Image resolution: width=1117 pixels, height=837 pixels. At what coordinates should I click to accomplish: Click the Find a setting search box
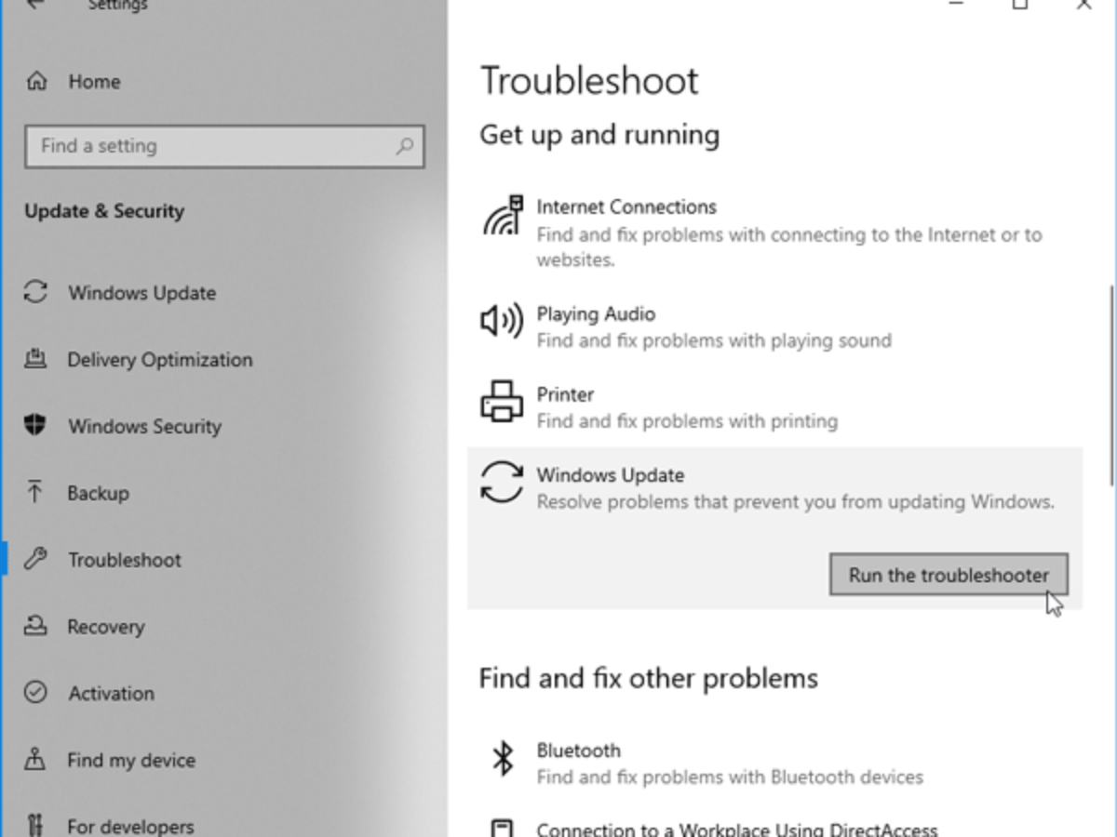point(224,146)
